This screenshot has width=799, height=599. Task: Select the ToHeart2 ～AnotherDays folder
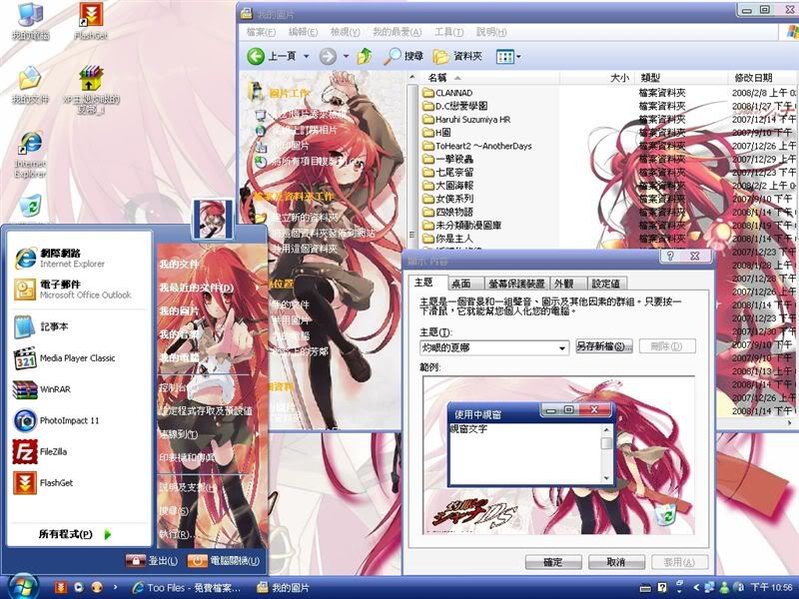coord(477,146)
